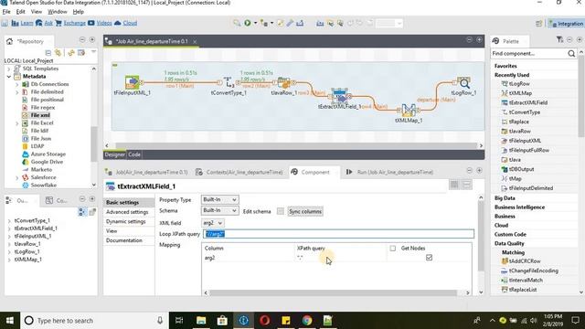Screen dimensions: 585x329
Task: Open Opera browser from the taskbar
Action: (x=264, y=321)
